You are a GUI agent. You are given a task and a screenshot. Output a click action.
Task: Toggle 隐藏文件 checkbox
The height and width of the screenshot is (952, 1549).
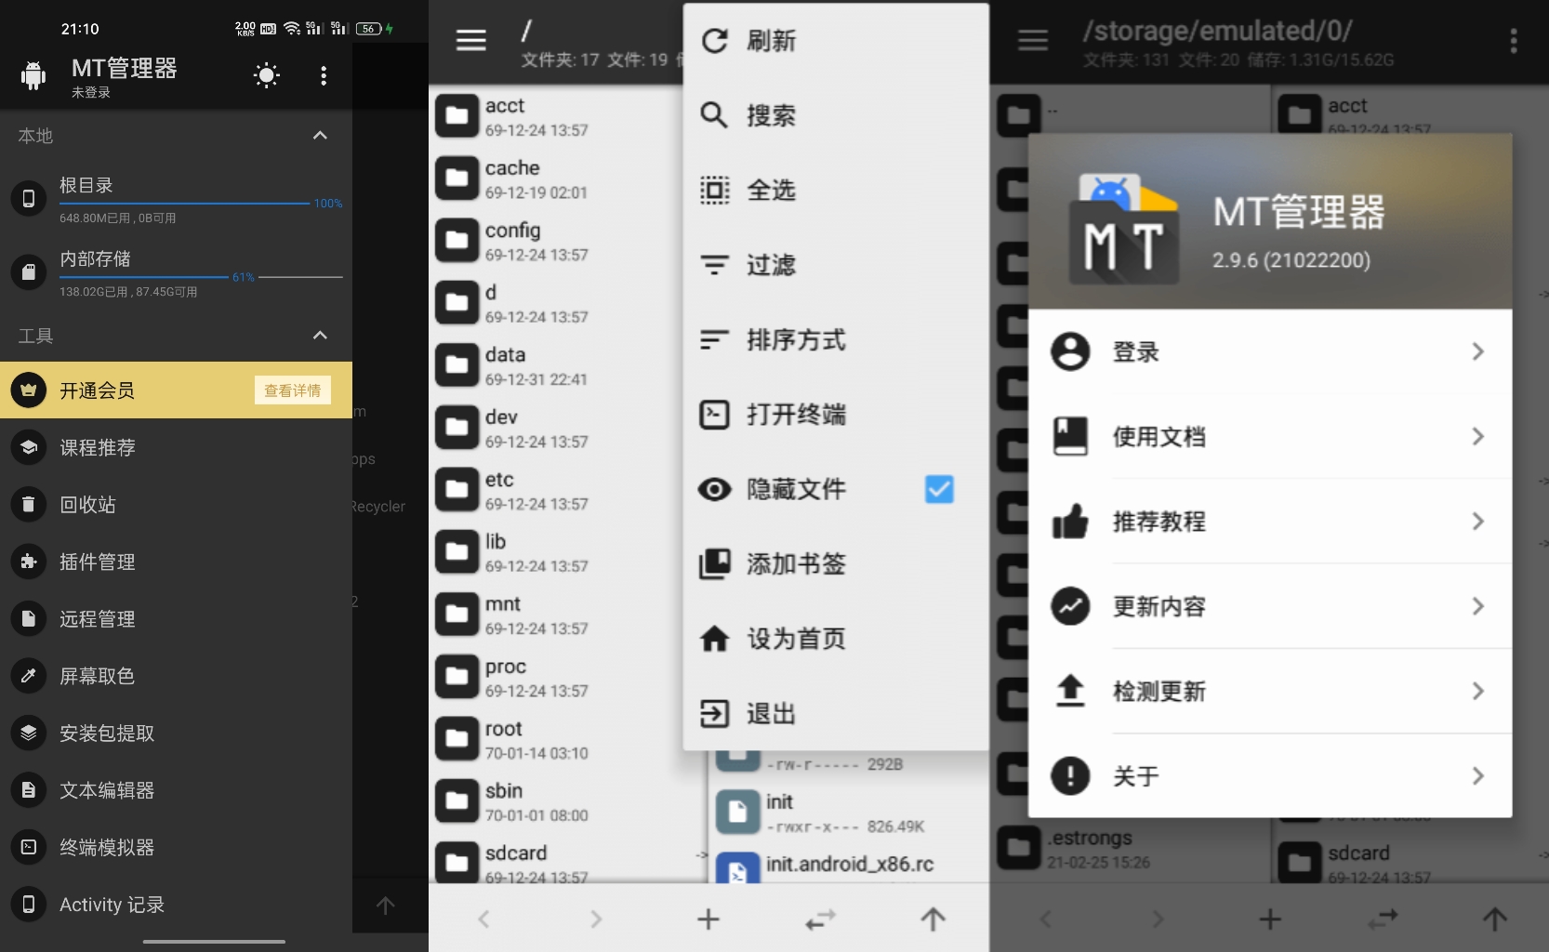(x=939, y=489)
